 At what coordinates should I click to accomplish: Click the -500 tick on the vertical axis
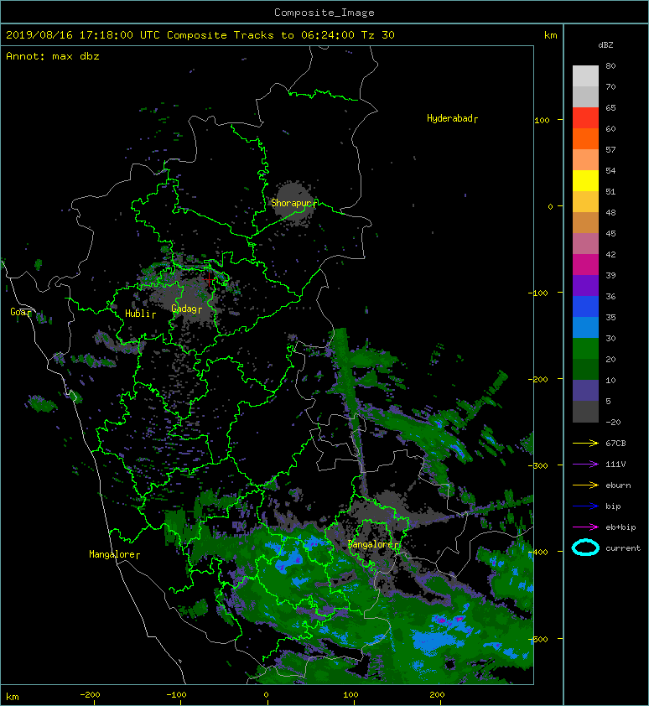(539, 639)
